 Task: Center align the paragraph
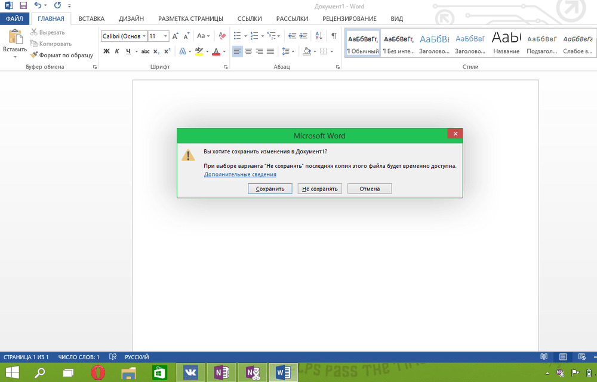pos(248,51)
